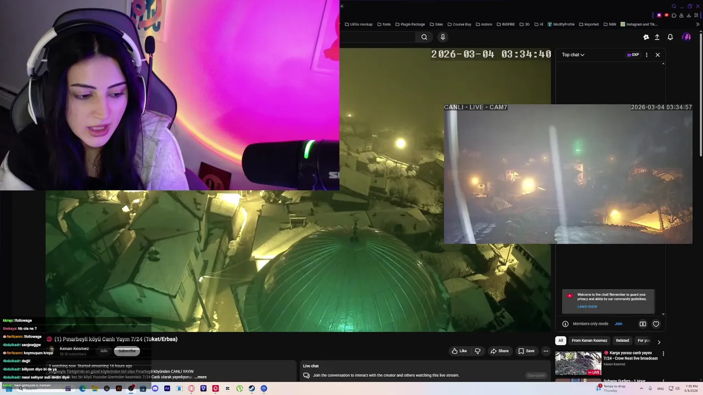Open the Imported bookmark folder
This screenshot has width=703, height=395.
(x=589, y=24)
